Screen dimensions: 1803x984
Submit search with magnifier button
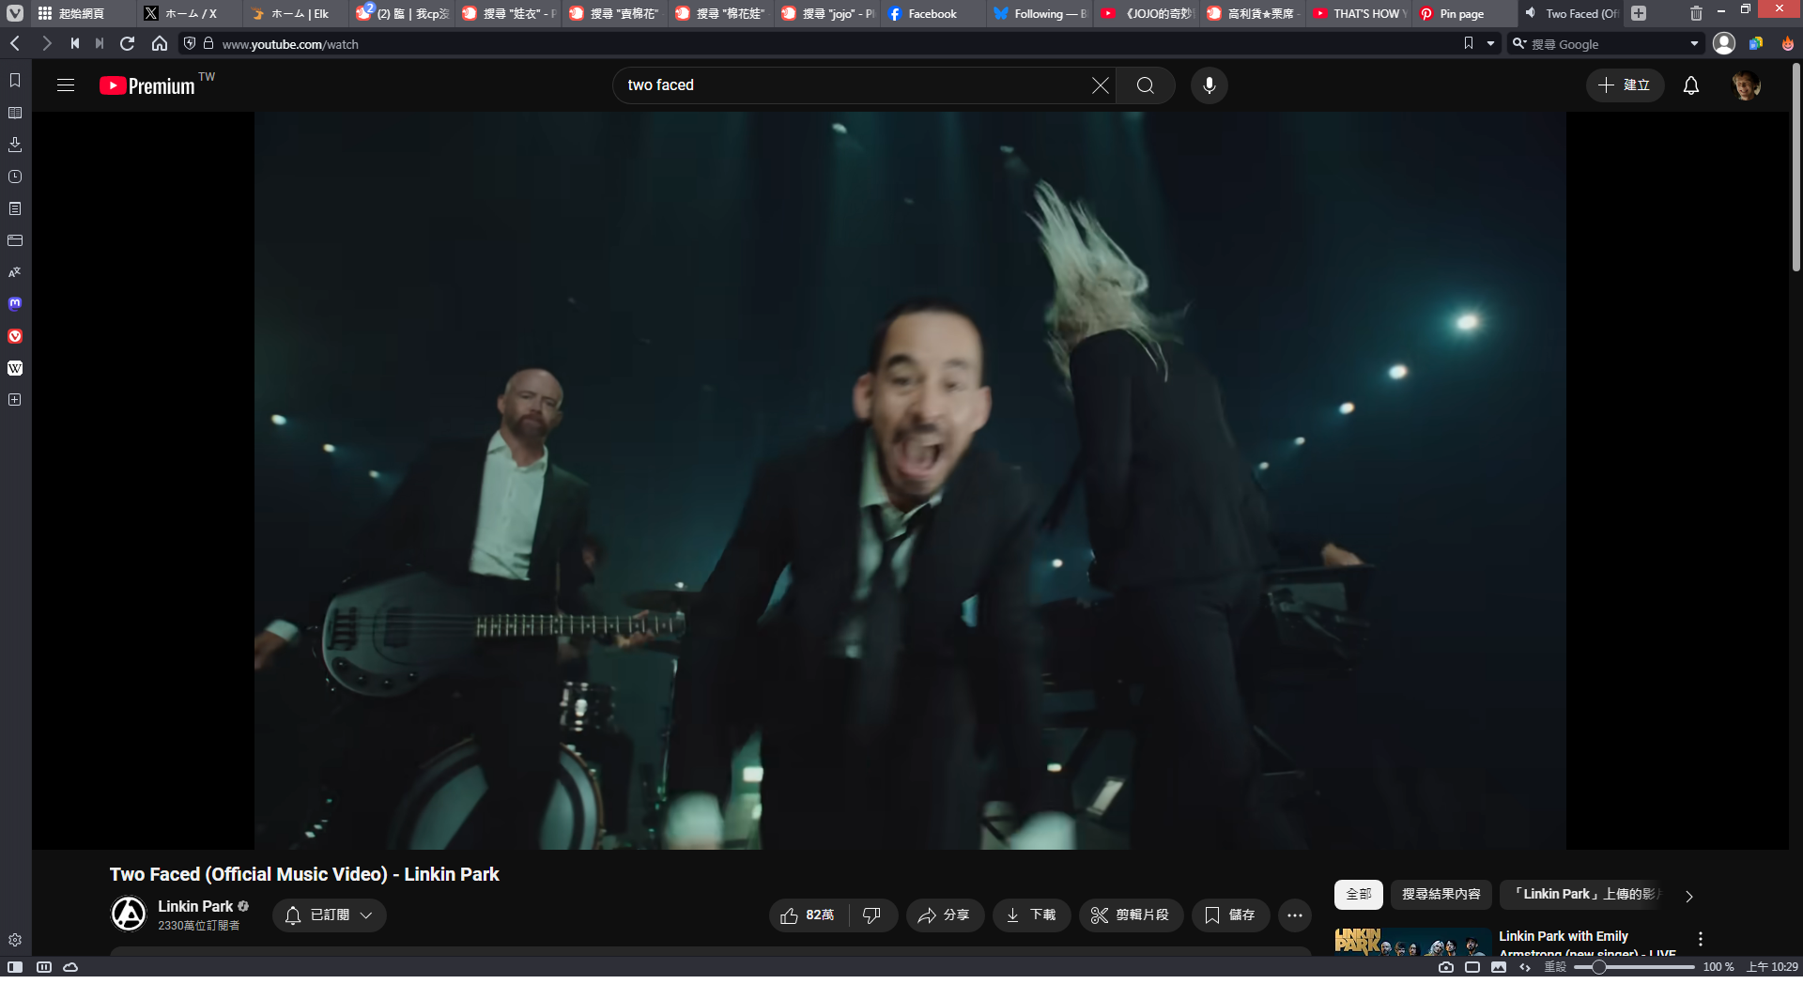click(x=1146, y=85)
